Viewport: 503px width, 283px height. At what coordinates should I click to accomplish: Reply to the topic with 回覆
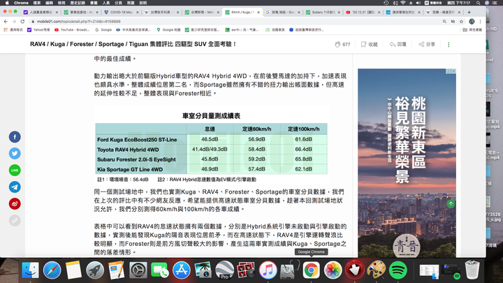pos(398,44)
